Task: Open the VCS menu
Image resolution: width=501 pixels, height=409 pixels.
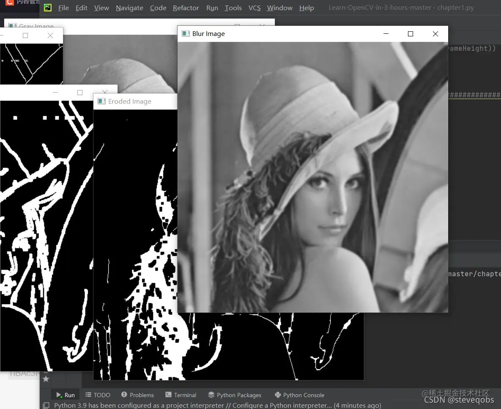Action: 255,8
